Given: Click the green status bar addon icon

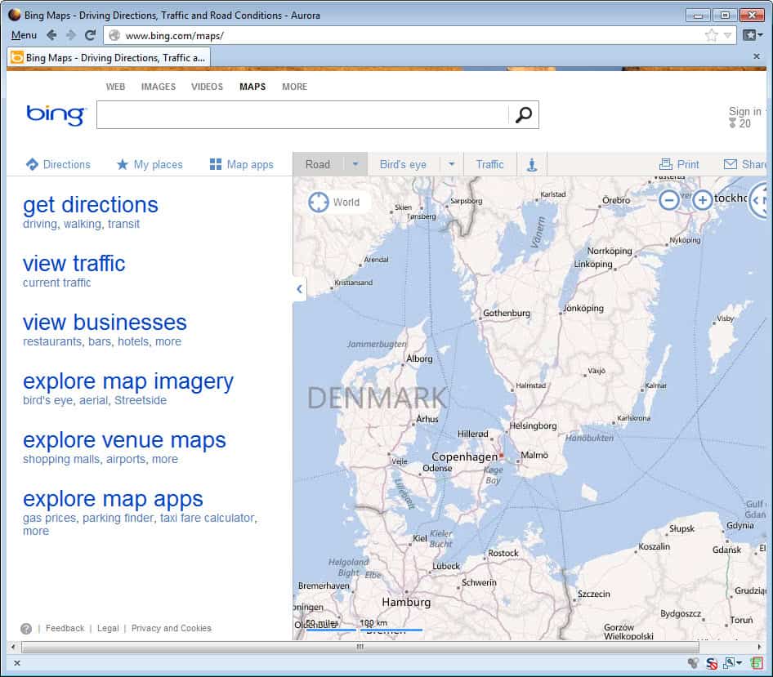Looking at the screenshot, I should pyautogui.click(x=757, y=664).
